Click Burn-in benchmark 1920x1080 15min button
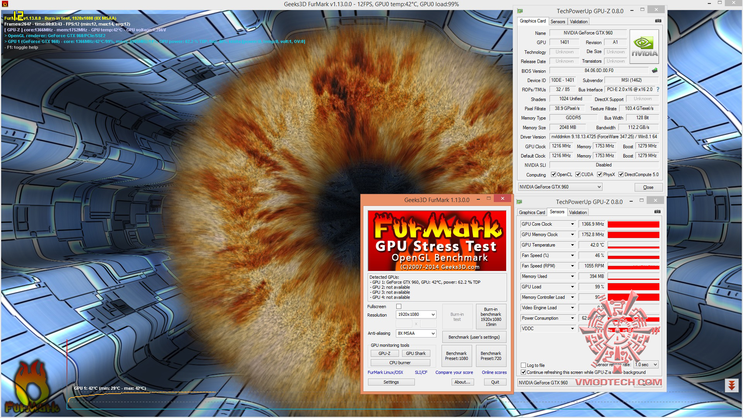The height and width of the screenshot is (418, 743). [x=491, y=317]
